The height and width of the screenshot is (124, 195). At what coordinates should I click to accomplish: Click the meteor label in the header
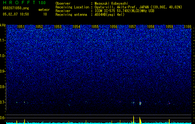point(44,10)
